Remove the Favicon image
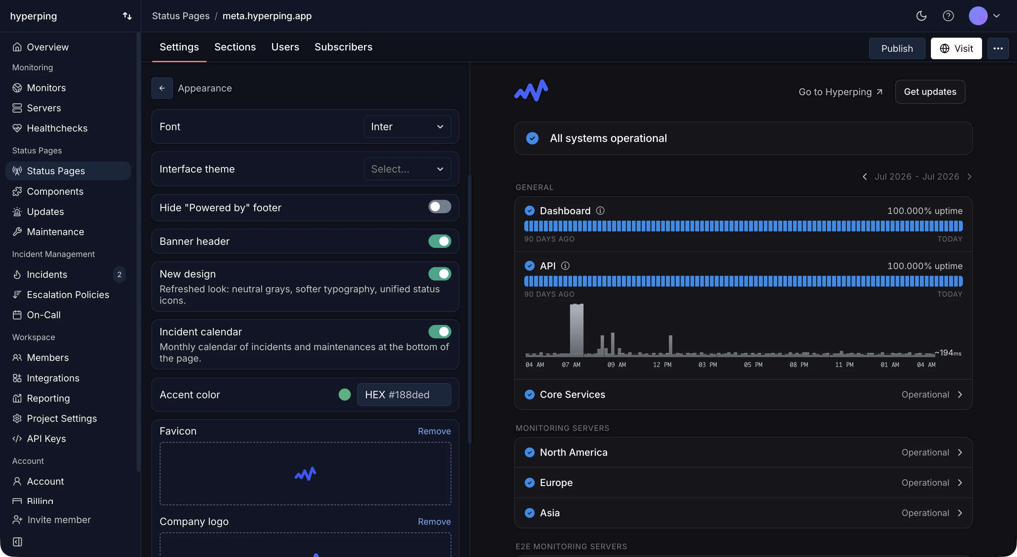Image resolution: width=1017 pixels, height=557 pixels. [x=434, y=431]
